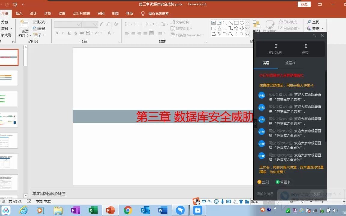
Task: Click the 排列 (Arrange) icon
Action: point(257,25)
